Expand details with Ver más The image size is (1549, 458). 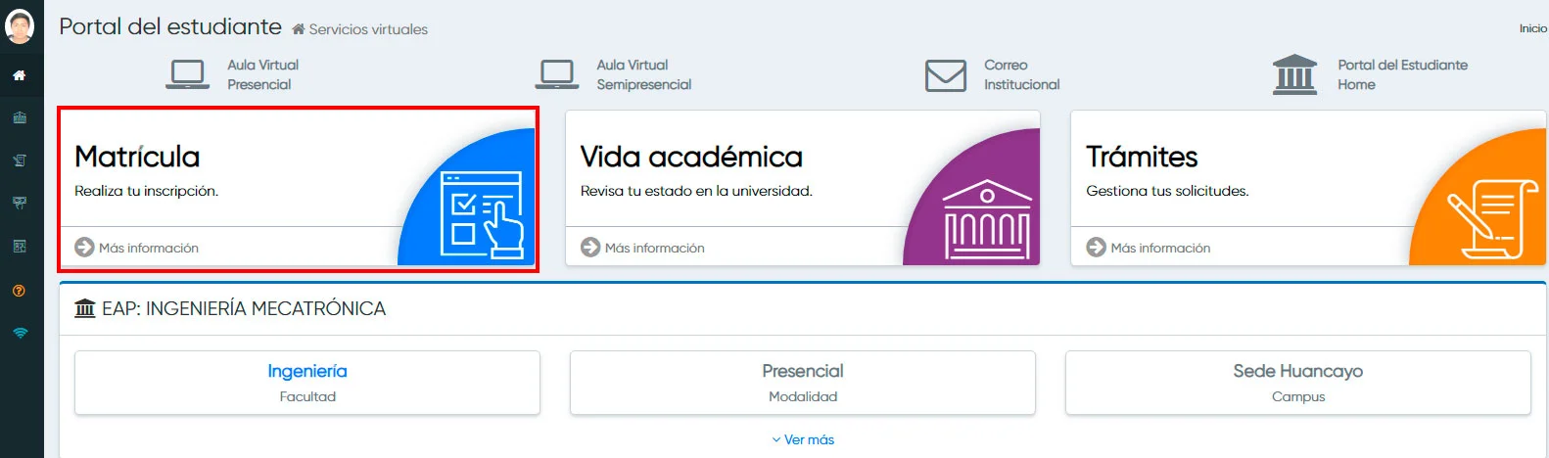803,440
